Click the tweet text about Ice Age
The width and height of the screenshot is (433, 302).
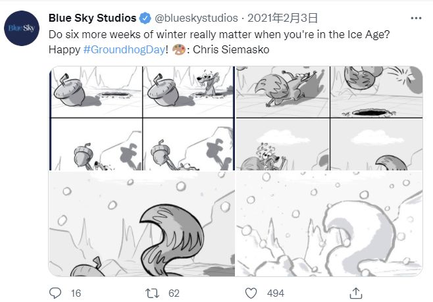(x=217, y=34)
